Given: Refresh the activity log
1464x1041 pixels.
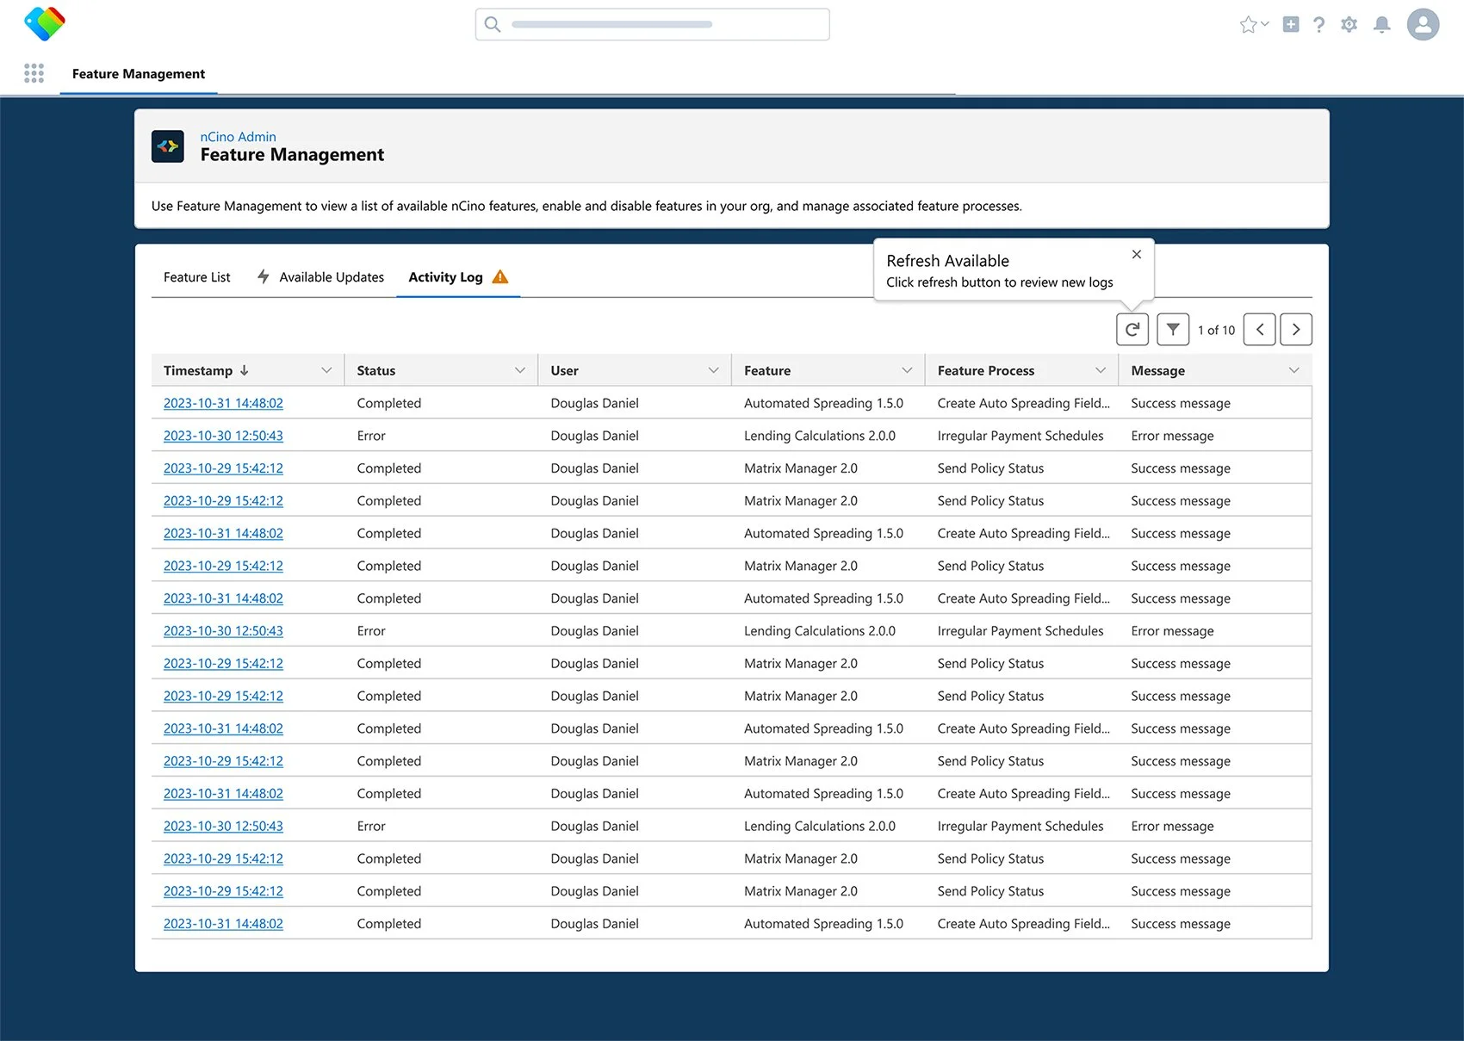Looking at the screenshot, I should coord(1132,330).
